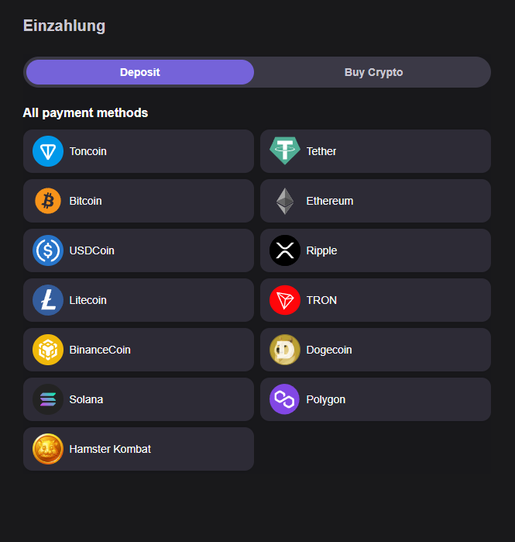
Task: Click the red TRON logo icon
Action: tap(285, 300)
